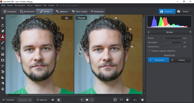194x103 pixels.
Task: Open the Файл menu
Action: (x=3, y=5)
